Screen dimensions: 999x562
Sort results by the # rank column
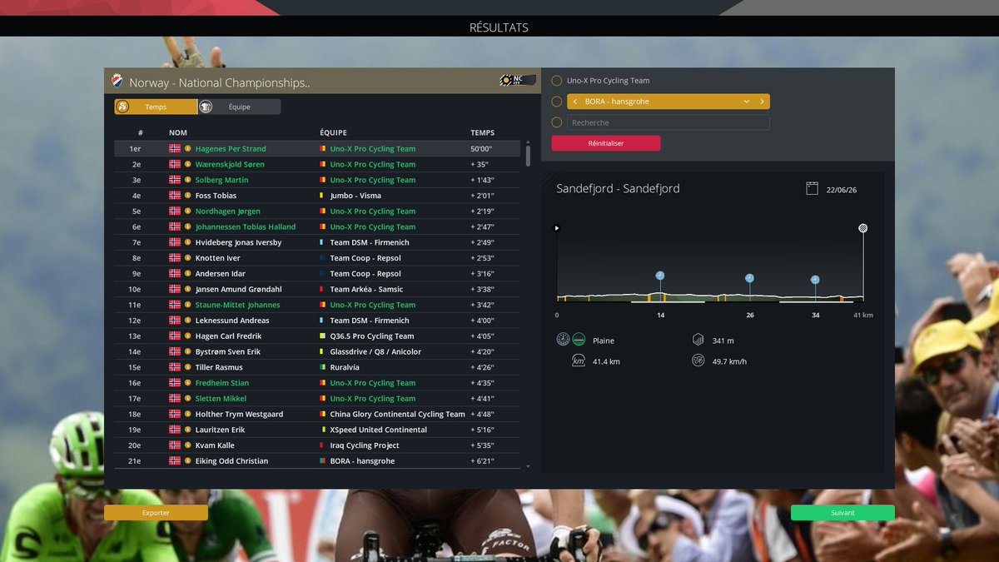point(141,132)
